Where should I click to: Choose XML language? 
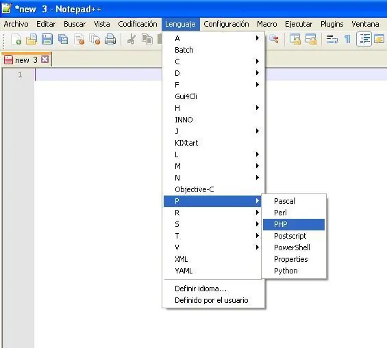pyautogui.click(x=213, y=259)
